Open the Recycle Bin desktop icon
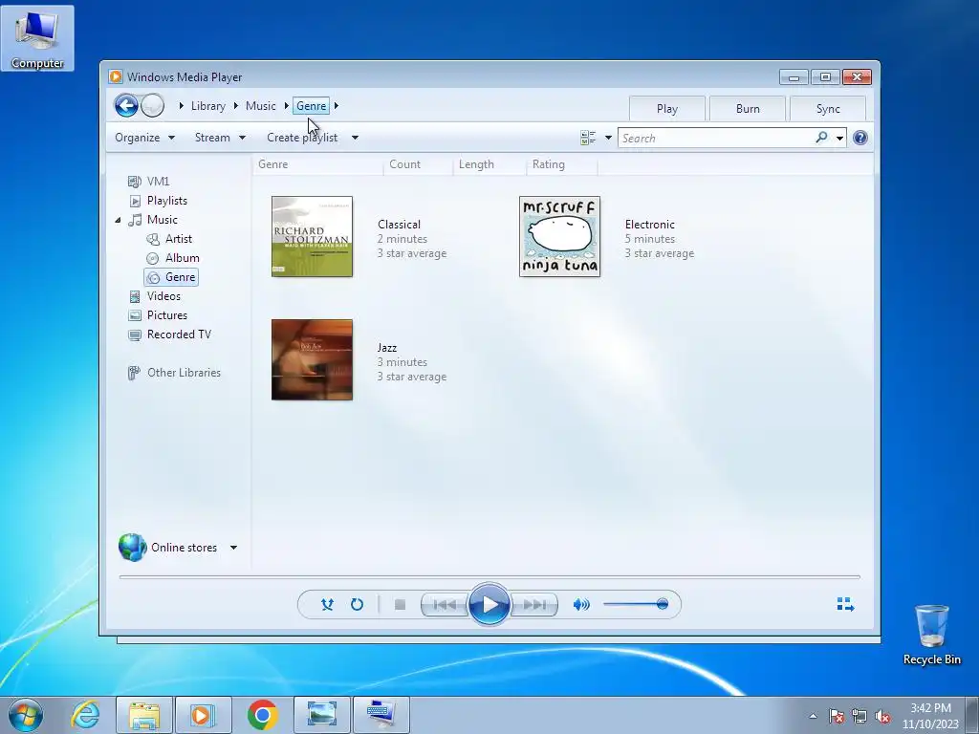 (x=931, y=635)
